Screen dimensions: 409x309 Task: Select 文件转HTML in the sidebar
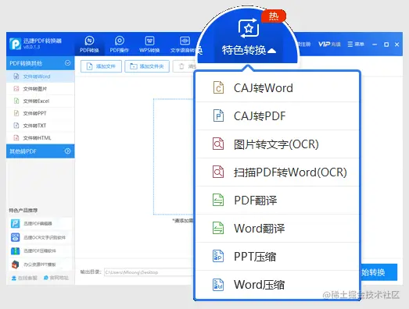pos(41,137)
